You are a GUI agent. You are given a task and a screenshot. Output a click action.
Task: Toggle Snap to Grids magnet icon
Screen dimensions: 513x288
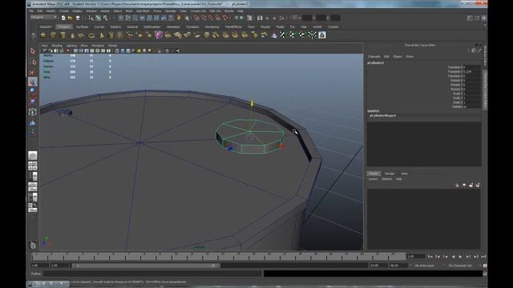coord(196,18)
